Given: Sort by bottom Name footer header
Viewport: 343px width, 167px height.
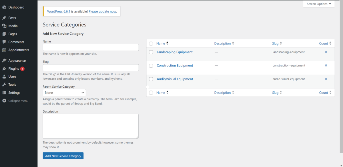Looking at the screenshot, I should [161, 92].
